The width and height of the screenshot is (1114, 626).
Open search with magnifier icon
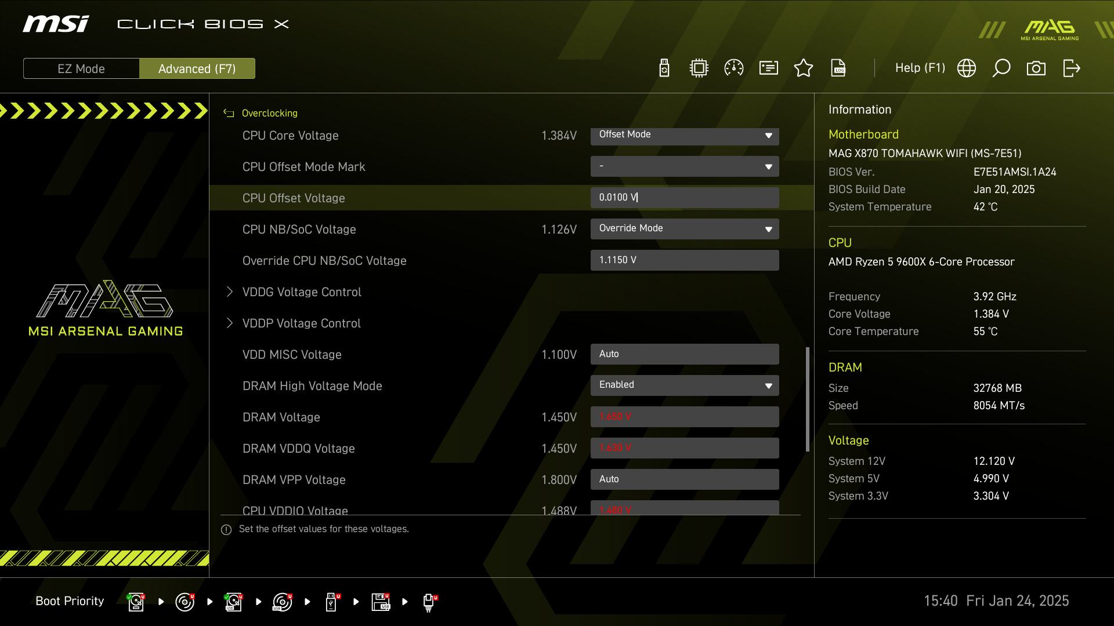[1001, 68]
